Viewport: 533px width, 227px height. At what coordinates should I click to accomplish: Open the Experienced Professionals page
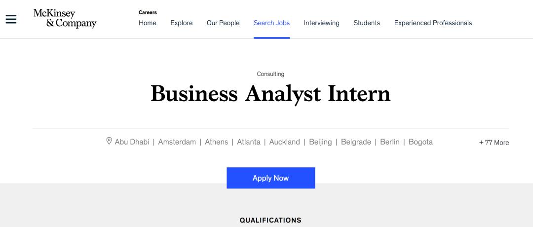pos(433,23)
